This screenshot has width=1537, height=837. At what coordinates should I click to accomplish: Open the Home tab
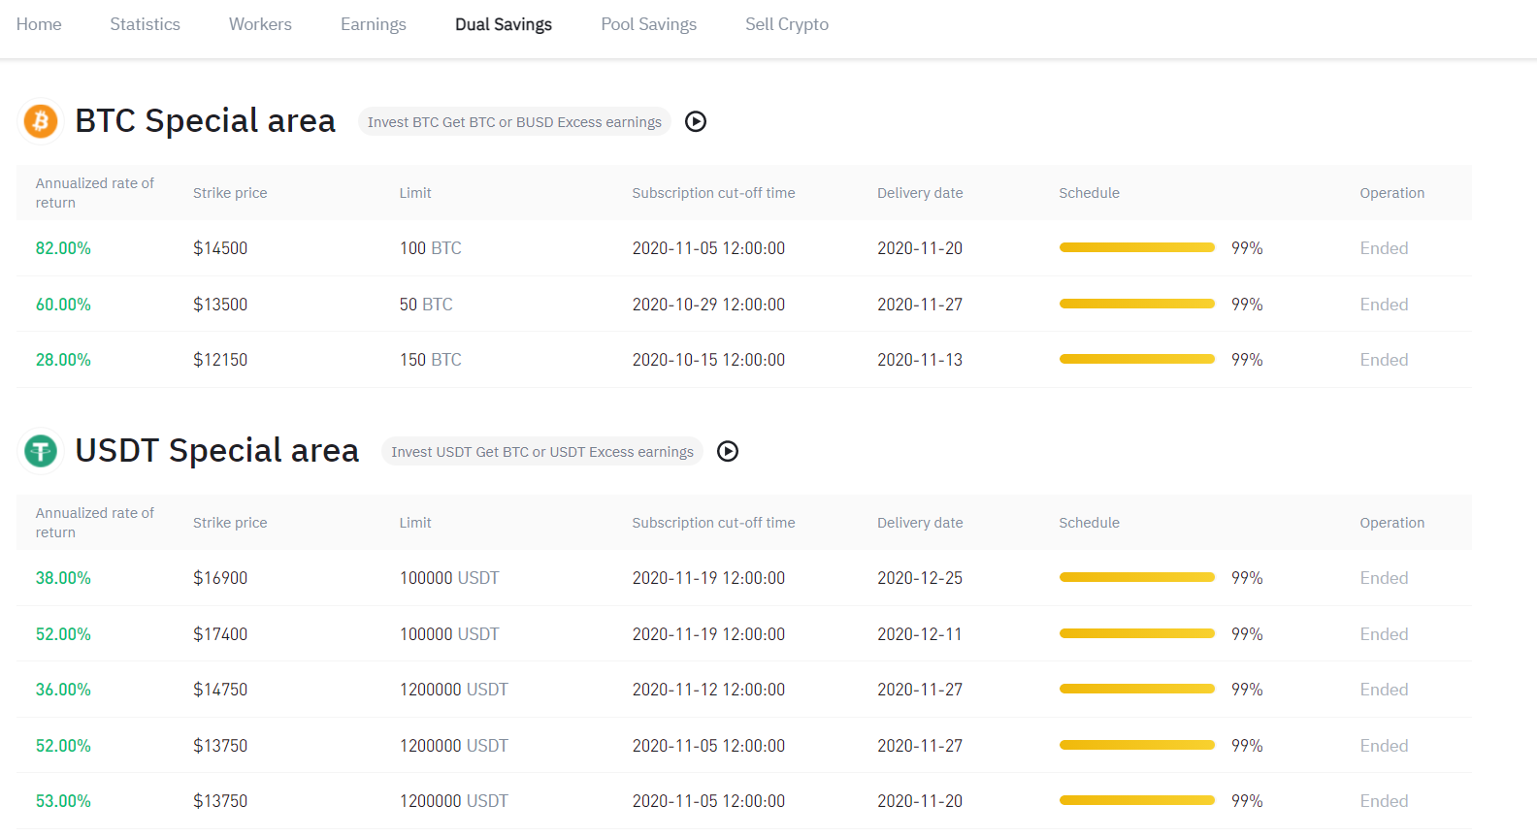point(39,24)
